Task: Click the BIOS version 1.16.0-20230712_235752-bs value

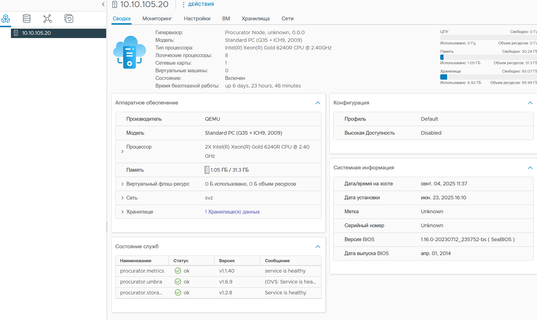Action: (x=468, y=239)
